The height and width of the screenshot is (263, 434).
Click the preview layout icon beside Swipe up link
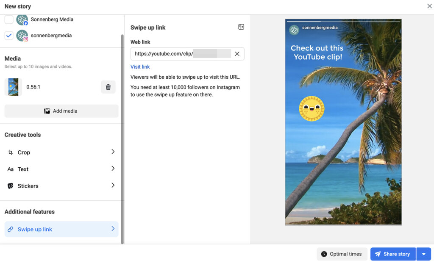241,26
